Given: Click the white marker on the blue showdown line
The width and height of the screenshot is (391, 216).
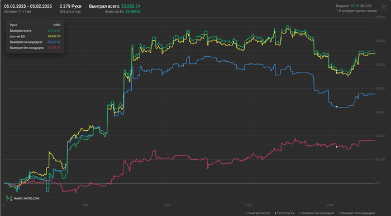Looking at the screenshot, I should point(337,107).
